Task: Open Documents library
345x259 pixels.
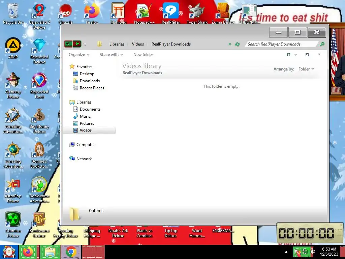Action: tap(87, 109)
